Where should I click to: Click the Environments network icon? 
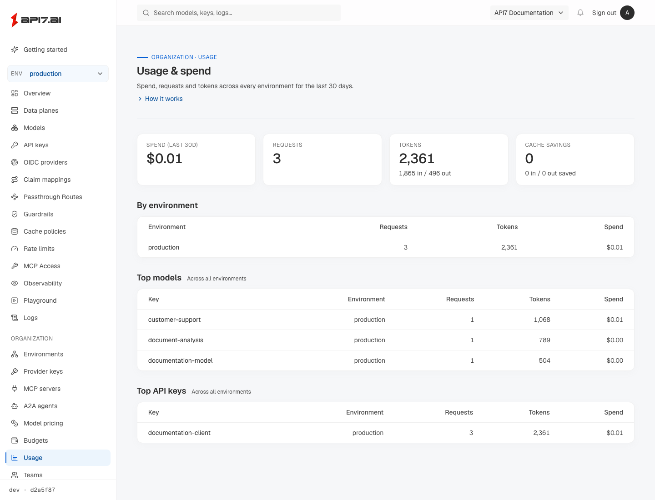pyautogui.click(x=15, y=354)
